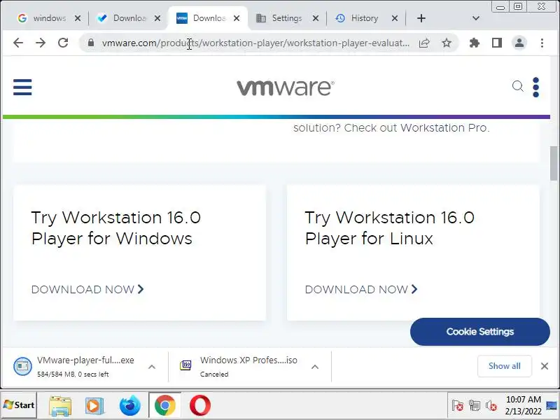This screenshot has height=420, width=560.
Task: Go forward to the next page
Action: coord(41,43)
